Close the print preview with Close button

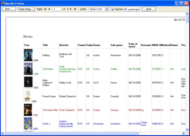point(149,9)
